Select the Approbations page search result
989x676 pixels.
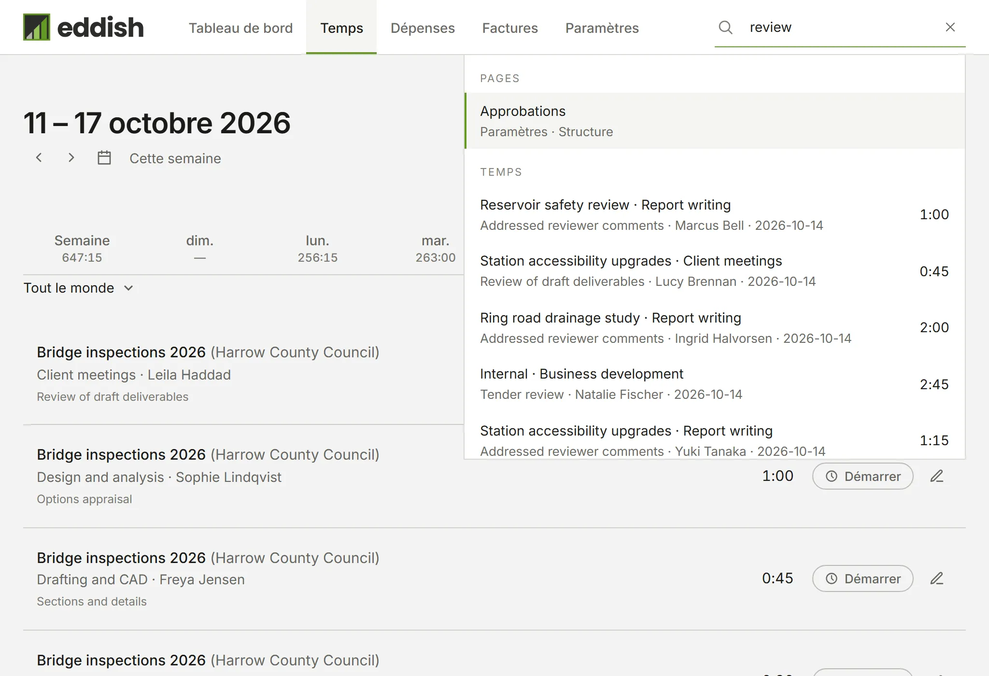(715, 121)
